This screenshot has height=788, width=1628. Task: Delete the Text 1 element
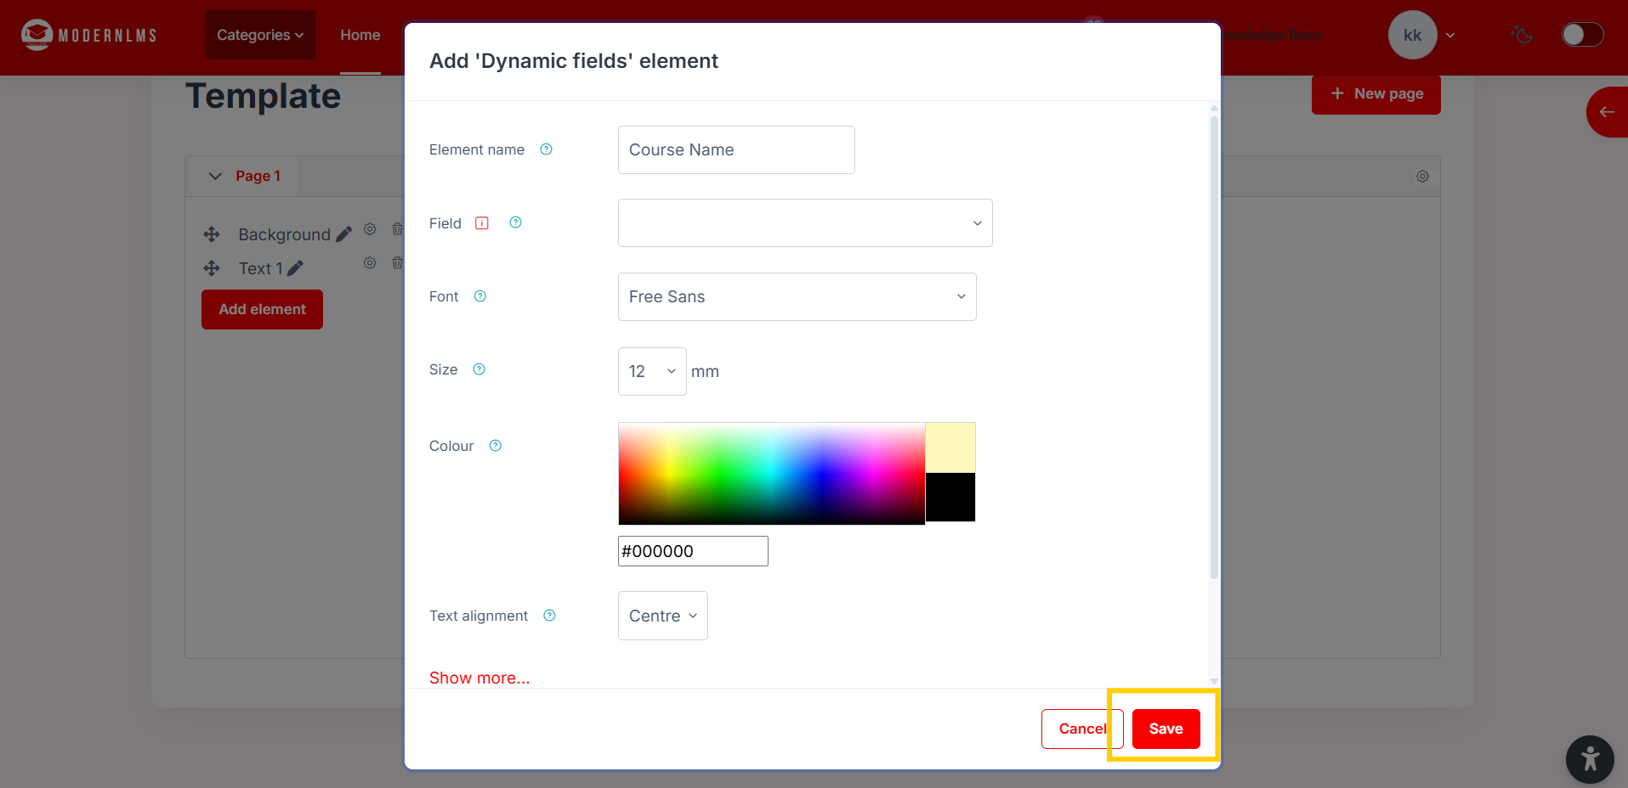pyautogui.click(x=397, y=263)
